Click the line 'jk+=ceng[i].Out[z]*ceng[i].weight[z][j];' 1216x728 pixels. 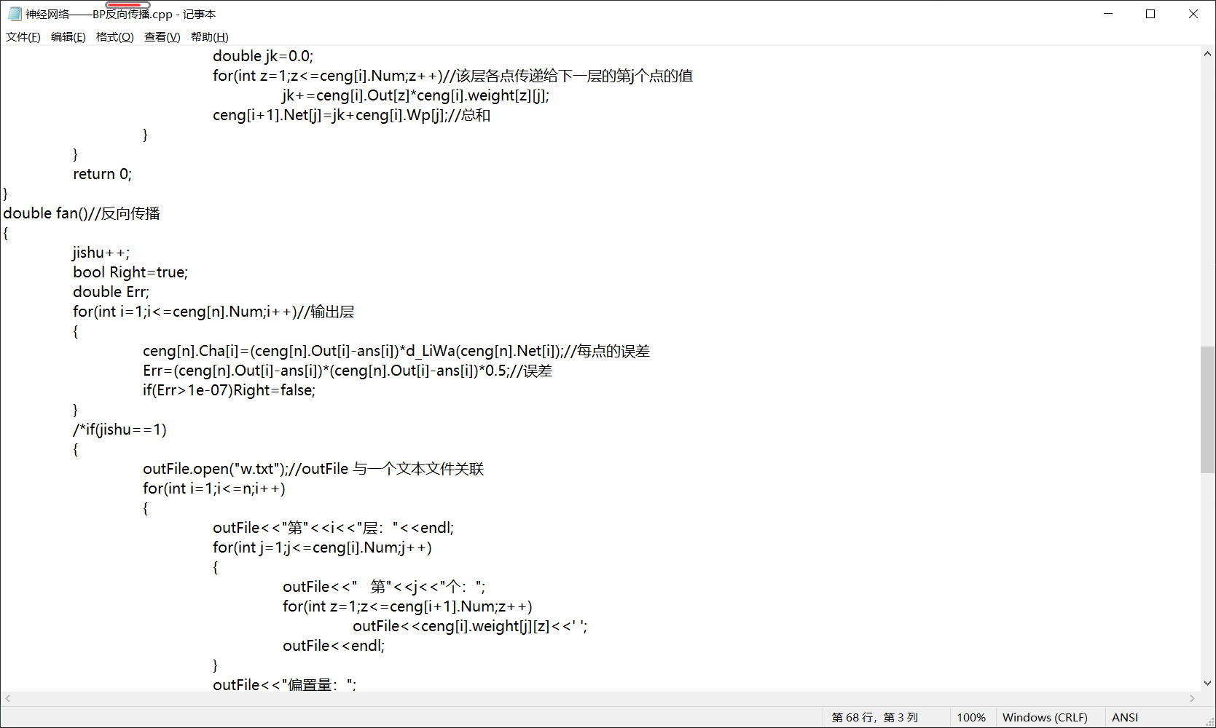click(416, 95)
